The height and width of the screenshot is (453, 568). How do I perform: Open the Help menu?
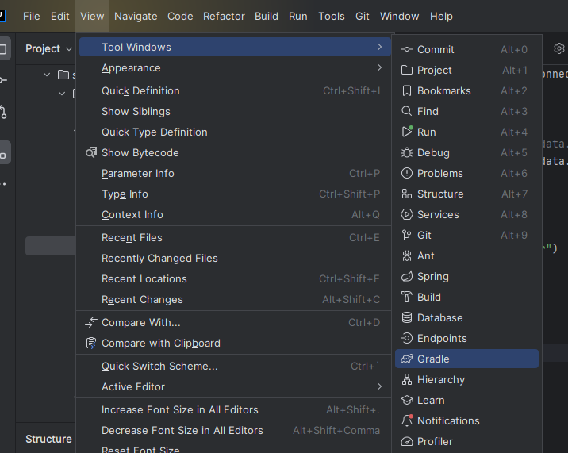pyautogui.click(x=441, y=17)
